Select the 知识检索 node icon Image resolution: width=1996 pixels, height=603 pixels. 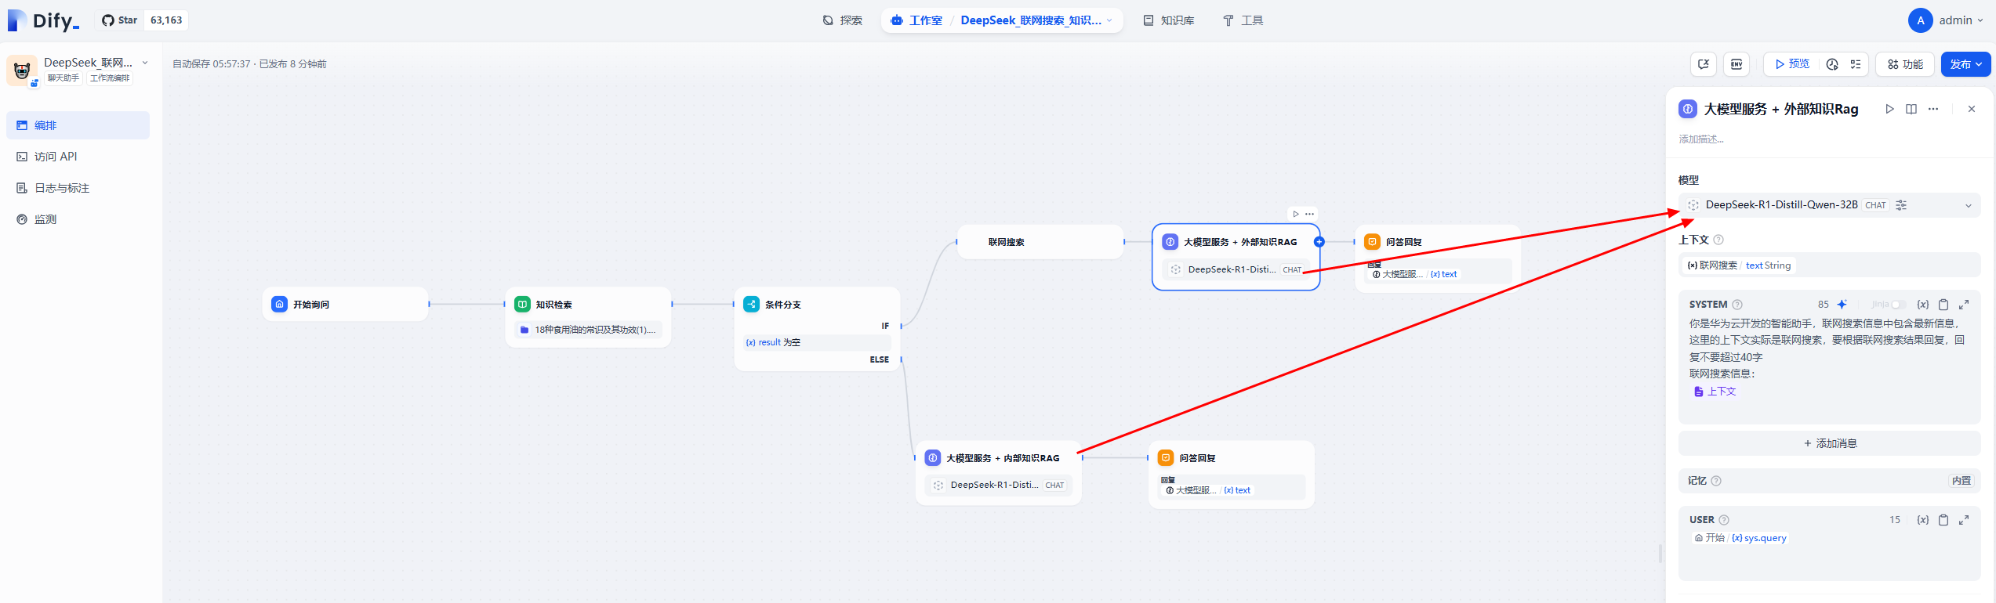point(522,304)
